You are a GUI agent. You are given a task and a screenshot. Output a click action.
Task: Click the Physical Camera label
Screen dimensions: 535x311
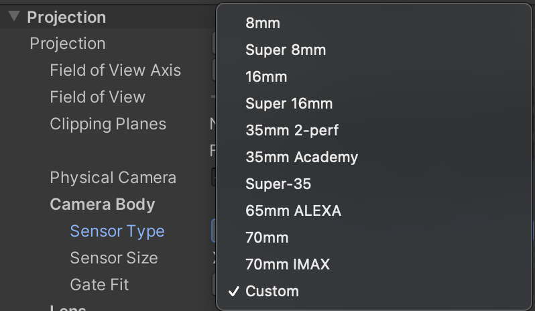click(113, 178)
